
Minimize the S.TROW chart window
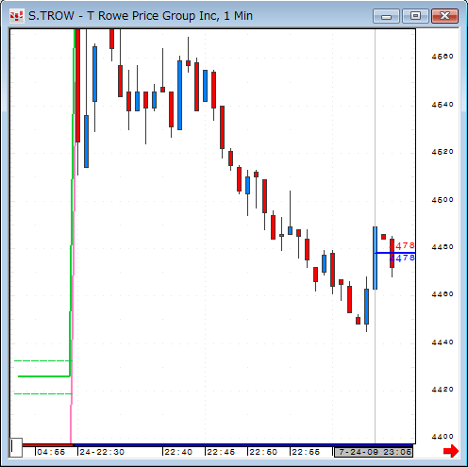pos(386,16)
